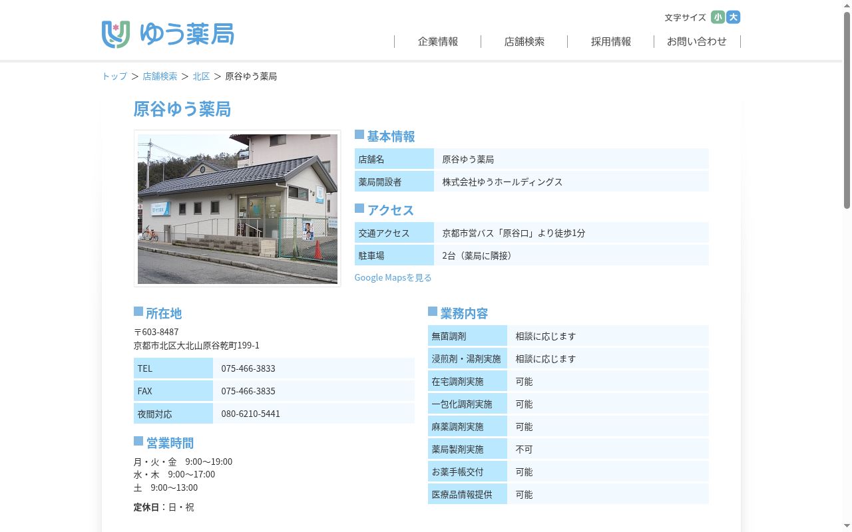Open the 企業情報 menu
This screenshot has height=532, width=852.
[x=438, y=41]
